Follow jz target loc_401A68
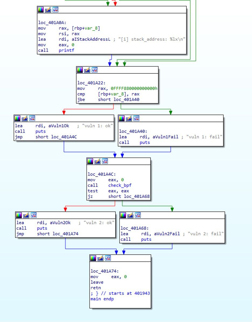The height and width of the screenshot is (322, 252). pos(137,197)
